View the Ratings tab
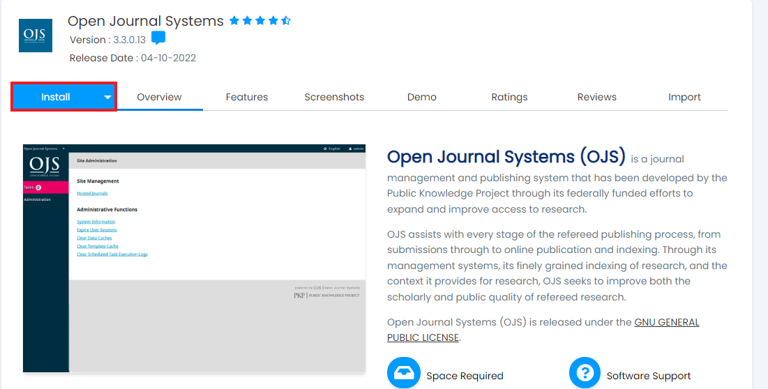 (x=509, y=97)
